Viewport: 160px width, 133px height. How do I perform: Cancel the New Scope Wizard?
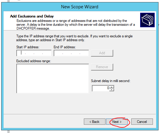[x=142, y=121]
